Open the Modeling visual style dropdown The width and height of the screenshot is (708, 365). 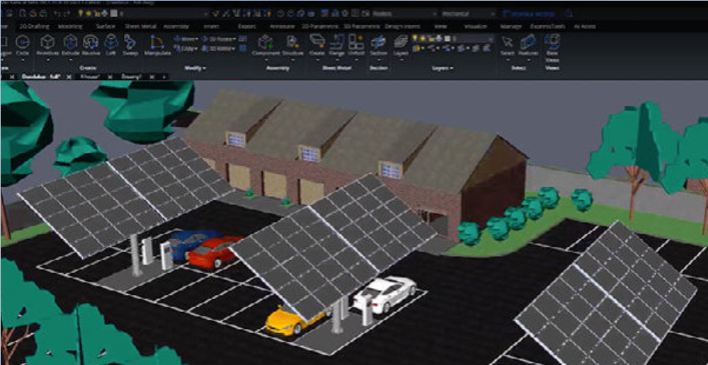click(404, 13)
